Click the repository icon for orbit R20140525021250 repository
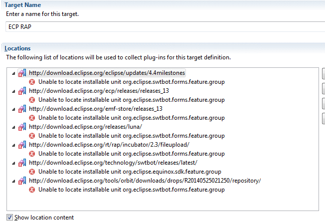This screenshot has height=224, width=325. click(22, 181)
